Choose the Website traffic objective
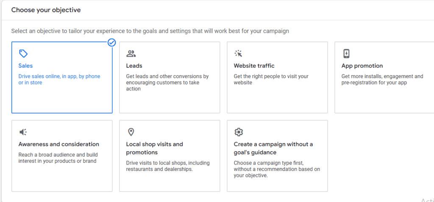The width and height of the screenshot is (434, 202). pos(277,77)
